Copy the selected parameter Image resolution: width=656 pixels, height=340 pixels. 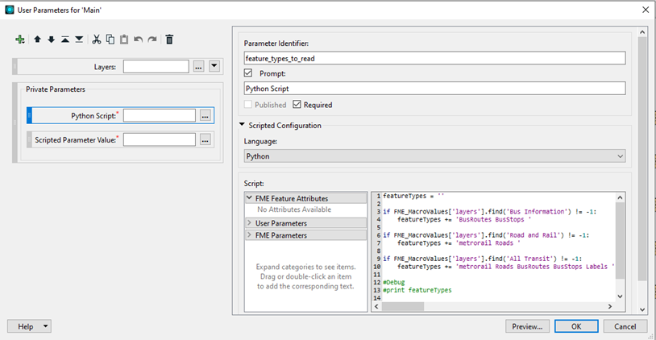110,39
